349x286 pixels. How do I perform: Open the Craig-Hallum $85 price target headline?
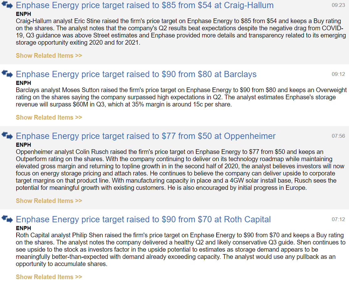(145, 5)
